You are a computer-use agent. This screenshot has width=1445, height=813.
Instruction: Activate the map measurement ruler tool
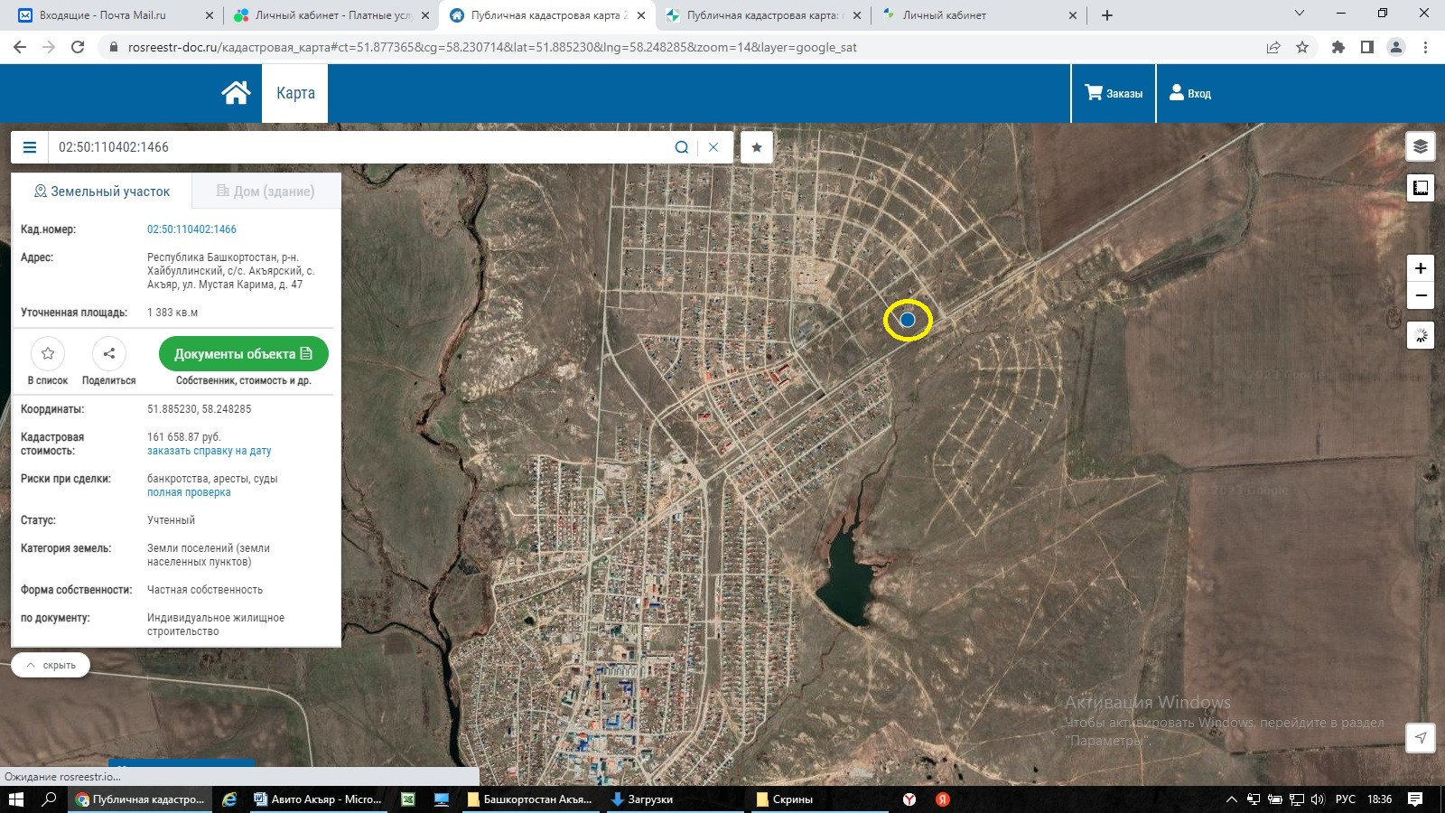click(1420, 188)
